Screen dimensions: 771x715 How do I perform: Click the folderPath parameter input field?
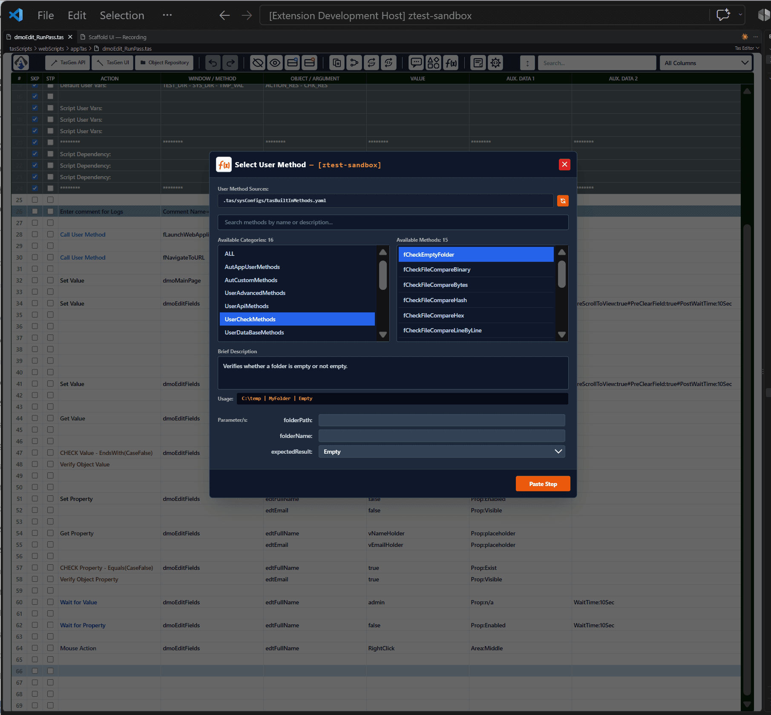[x=442, y=420]
